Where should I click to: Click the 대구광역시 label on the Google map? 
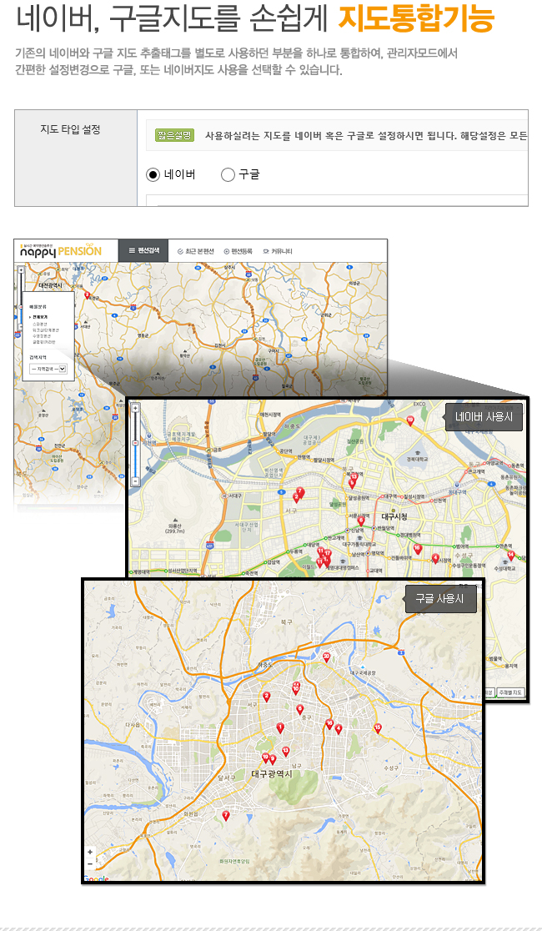(271, 775)
